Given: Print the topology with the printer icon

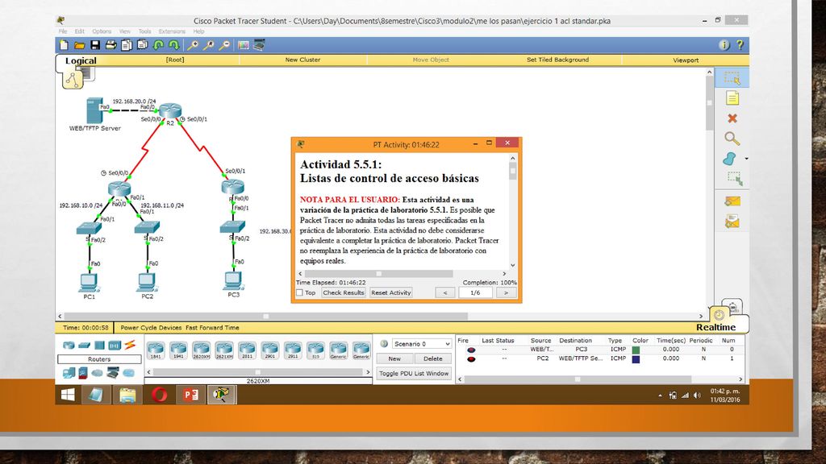Looking at the screenshot, I should [111, 45].
